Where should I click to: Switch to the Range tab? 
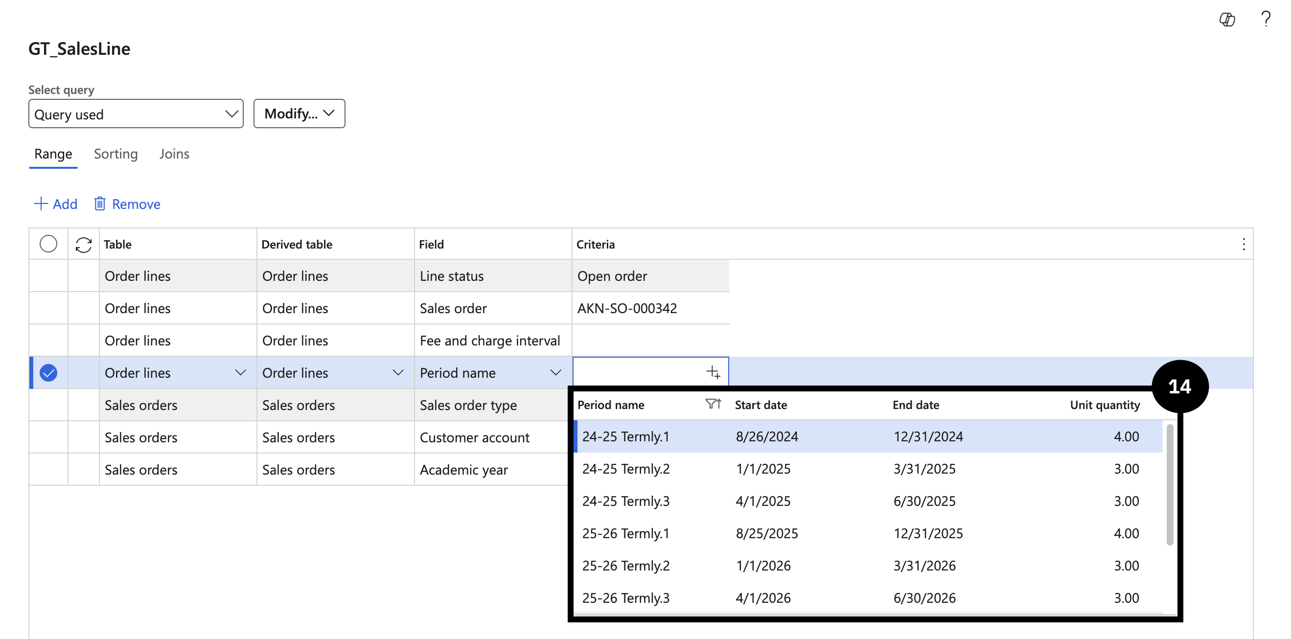(x=53, y=154)
